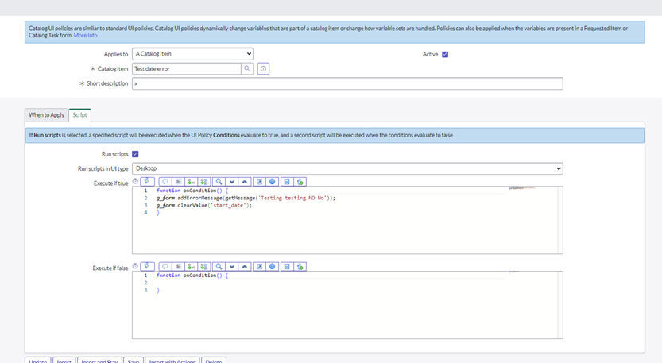This screenshot has width=662, height=363.
Task: Preview Catalog item record info icon
Action: [x=263, y=68]
